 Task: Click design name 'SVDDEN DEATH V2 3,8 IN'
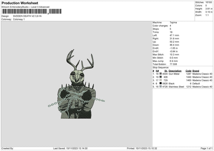coord(27,16)
